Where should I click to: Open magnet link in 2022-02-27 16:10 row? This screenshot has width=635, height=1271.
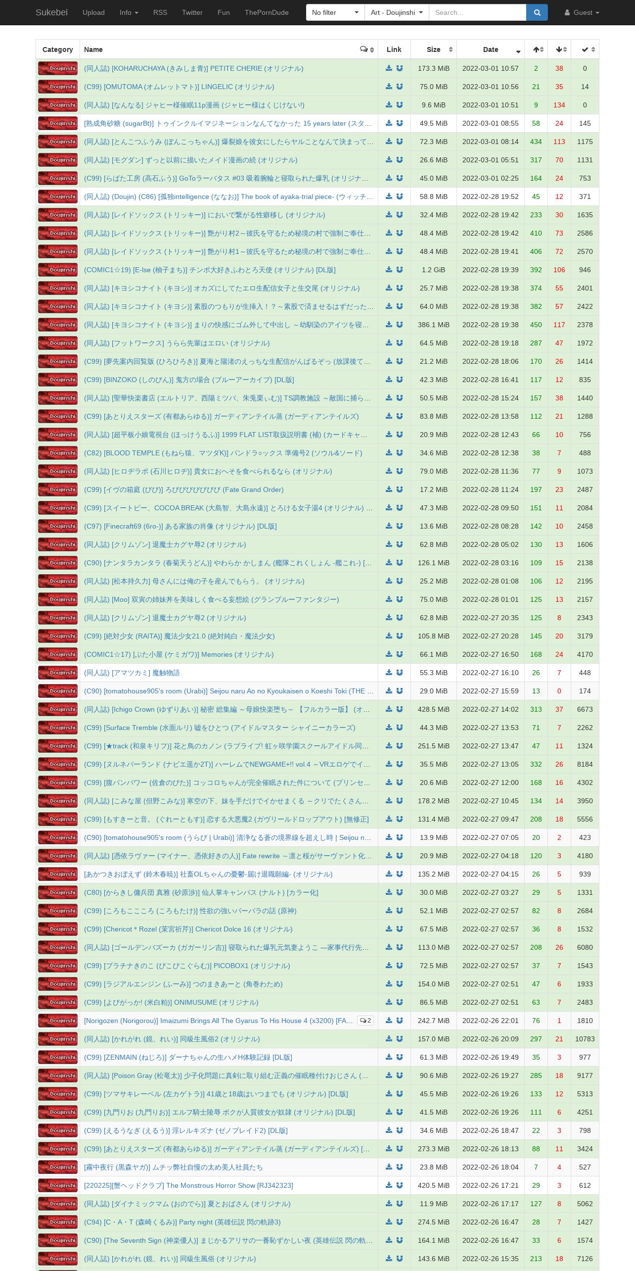pyautogui.click(x=400, y=673)
